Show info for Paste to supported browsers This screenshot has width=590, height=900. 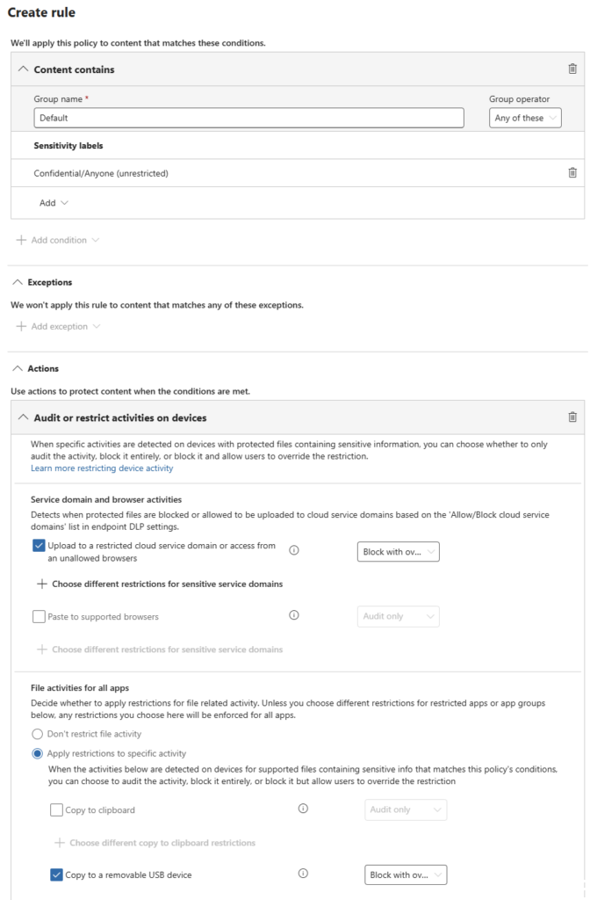[294, 616]
